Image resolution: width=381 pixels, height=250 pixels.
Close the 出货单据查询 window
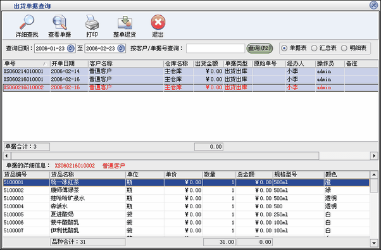[x=373, y=5]
